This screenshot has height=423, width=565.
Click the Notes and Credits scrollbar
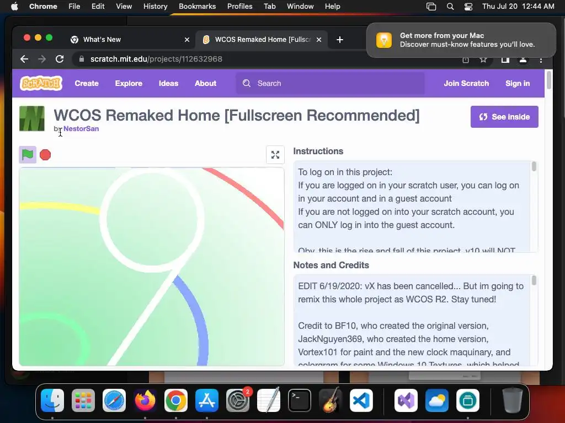534,280
